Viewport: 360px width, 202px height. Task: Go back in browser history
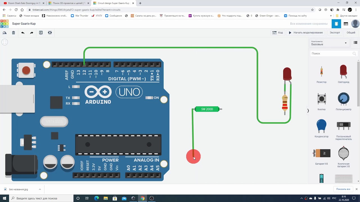click(x=4, y=10)
